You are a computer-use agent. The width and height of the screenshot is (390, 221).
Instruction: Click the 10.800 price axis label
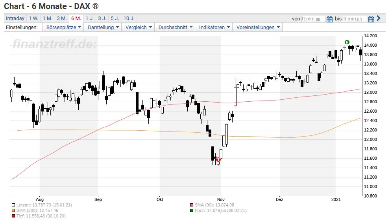click(x=370, y=196)
